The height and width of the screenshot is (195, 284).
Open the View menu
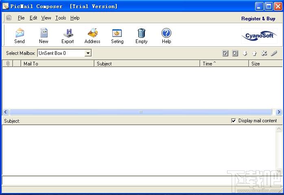46,18
